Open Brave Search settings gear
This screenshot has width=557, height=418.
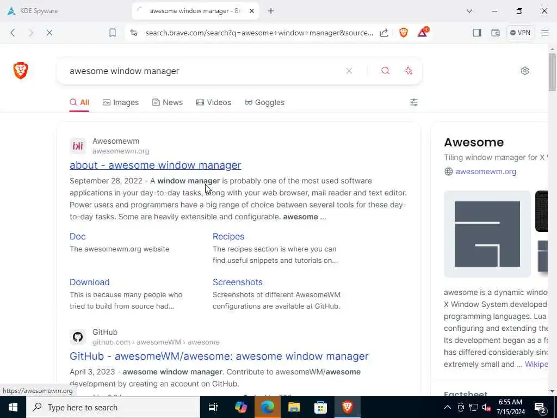pos(525,71)
